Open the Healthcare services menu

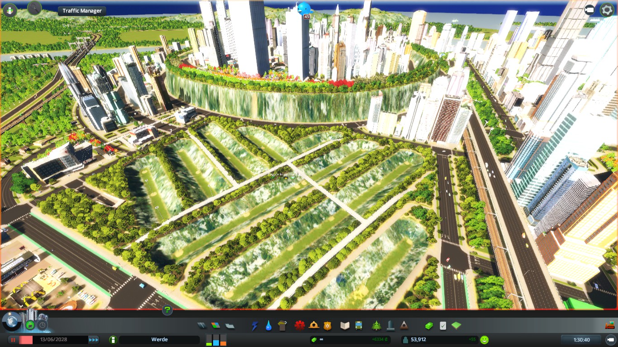tap(299, 325)
